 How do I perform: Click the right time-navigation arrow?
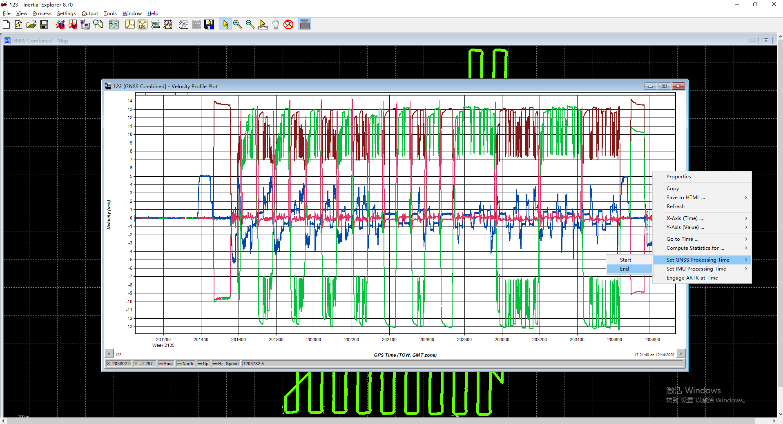(681, 353)
